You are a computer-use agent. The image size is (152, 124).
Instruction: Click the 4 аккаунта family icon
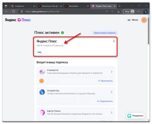(42, 72)
